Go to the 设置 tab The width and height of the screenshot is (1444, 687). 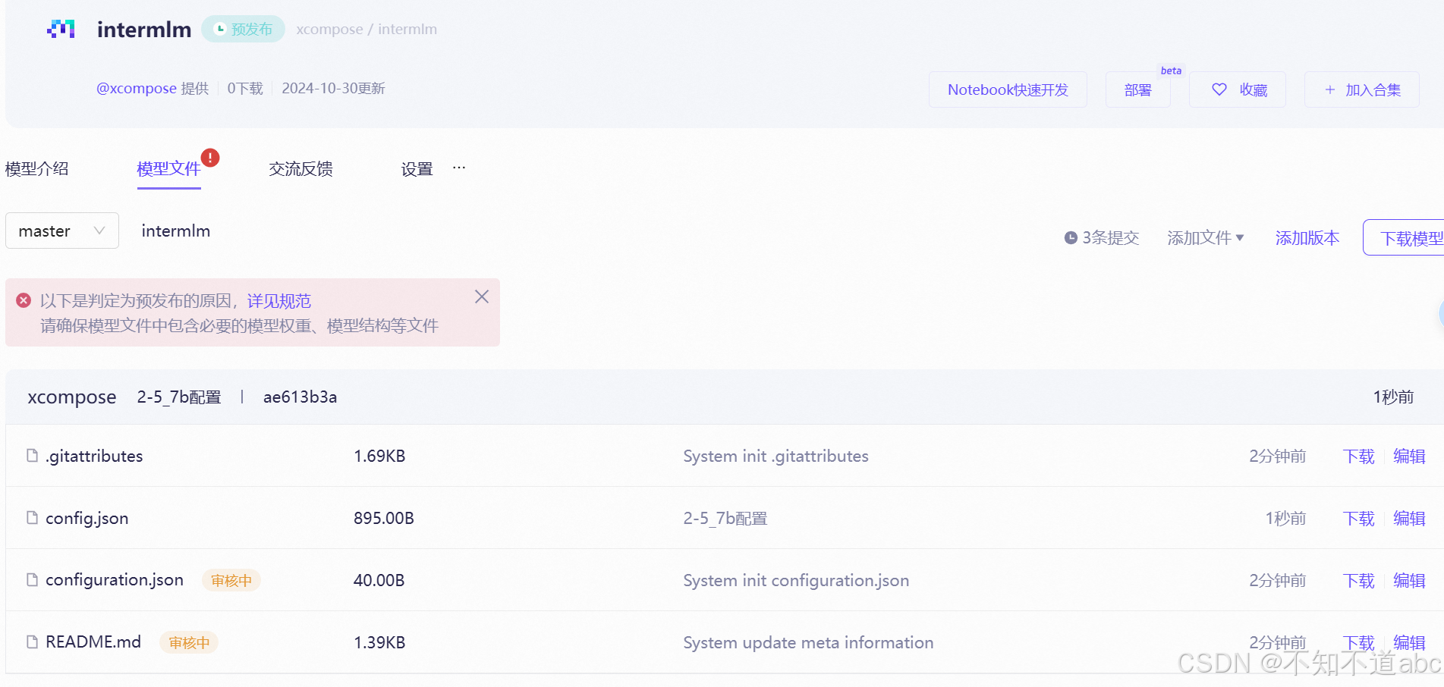417,168
